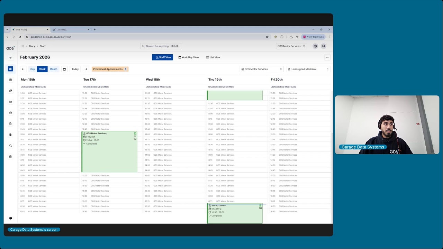Go to the next week with the right arrow

click(86, 69)
